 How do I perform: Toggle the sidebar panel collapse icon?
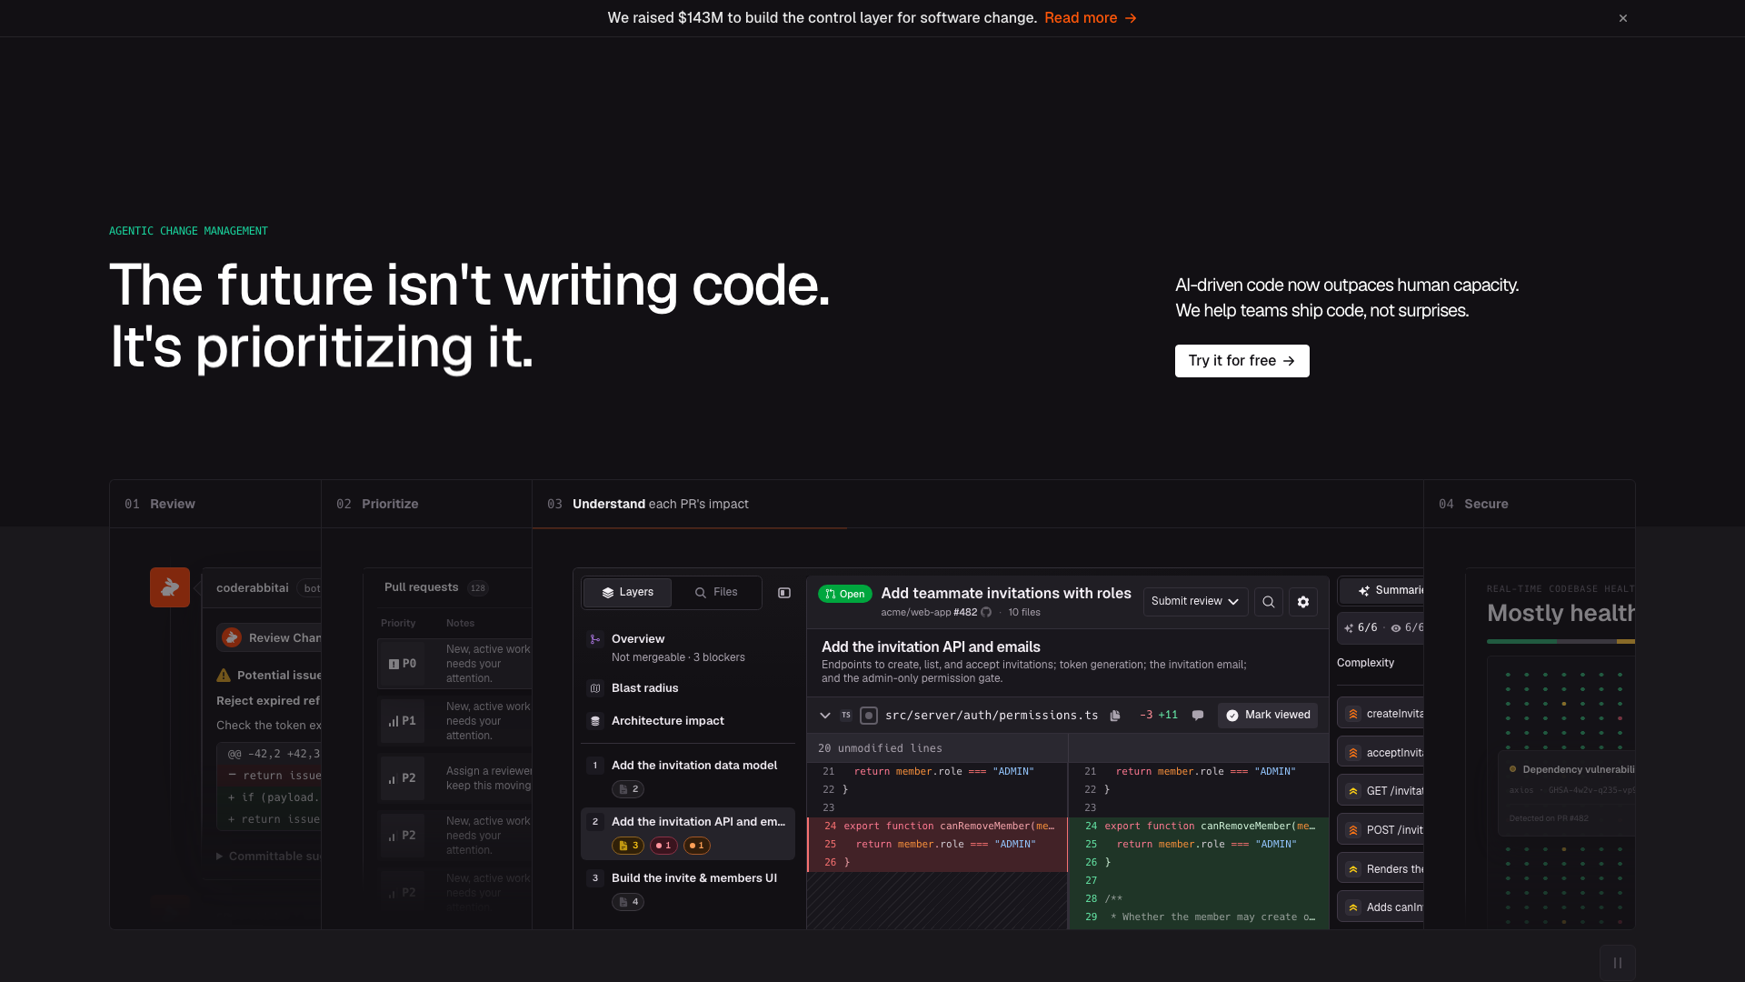click(784, 593)
